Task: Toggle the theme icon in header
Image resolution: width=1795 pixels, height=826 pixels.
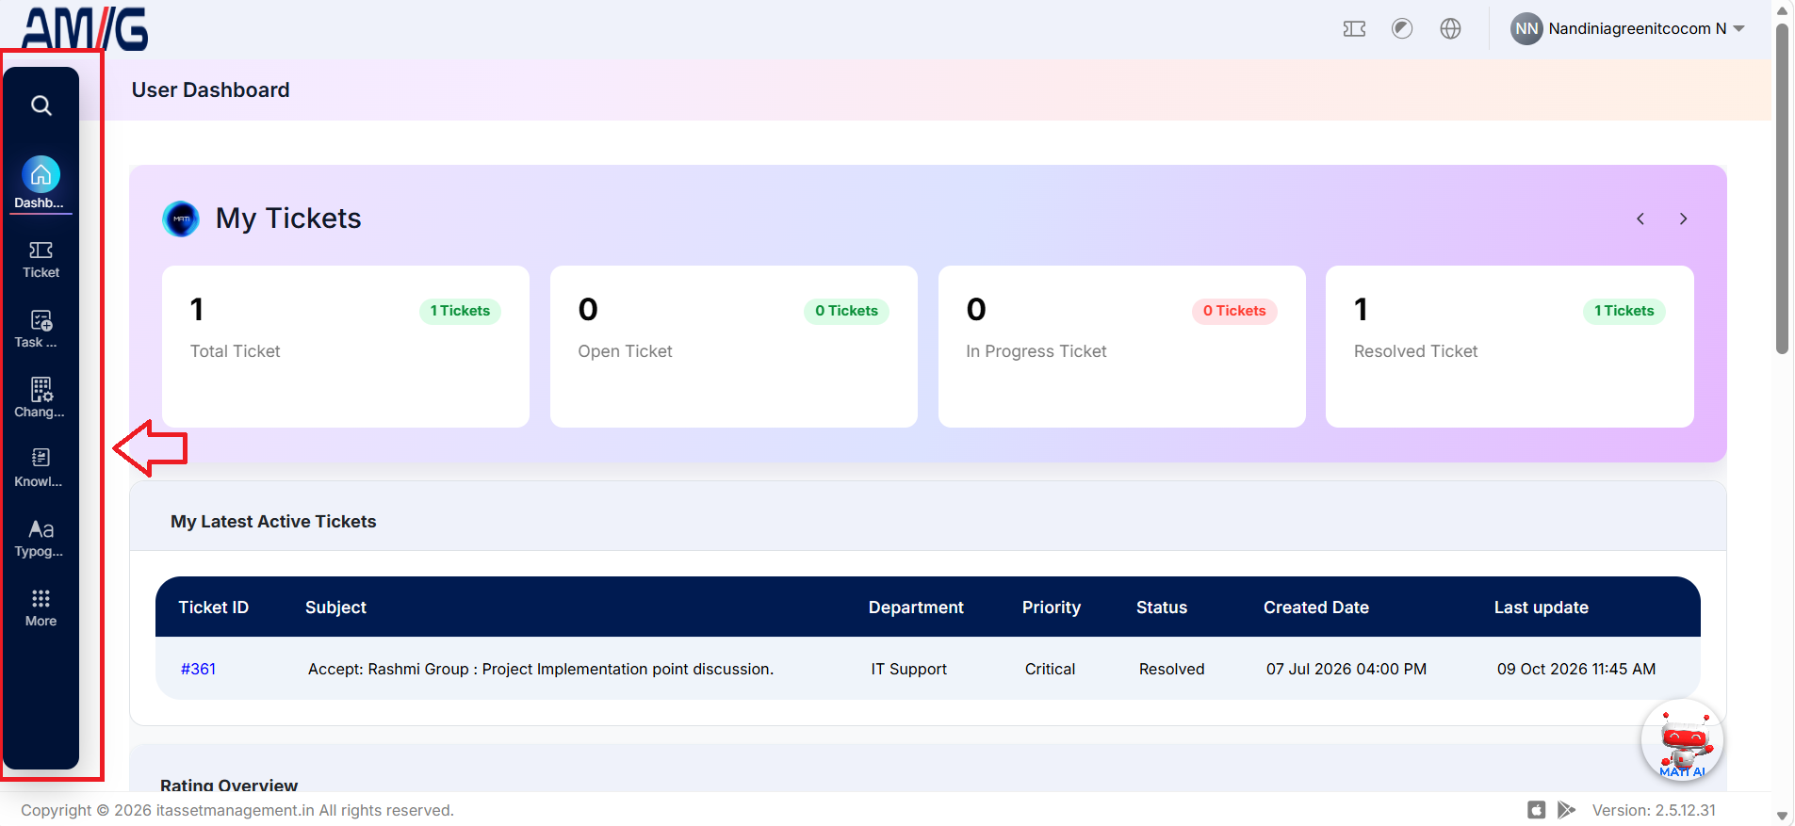Action: (x=1402, y=28)
